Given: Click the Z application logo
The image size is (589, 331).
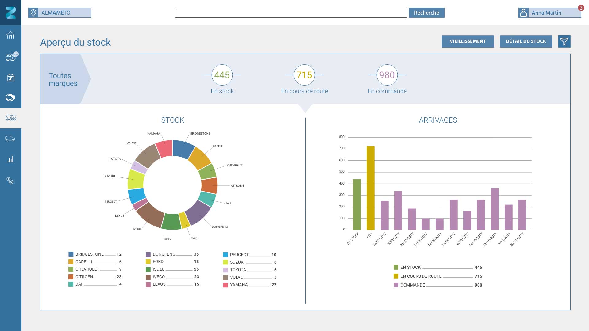Looking at the screenshot, I should tap(11, 13).
